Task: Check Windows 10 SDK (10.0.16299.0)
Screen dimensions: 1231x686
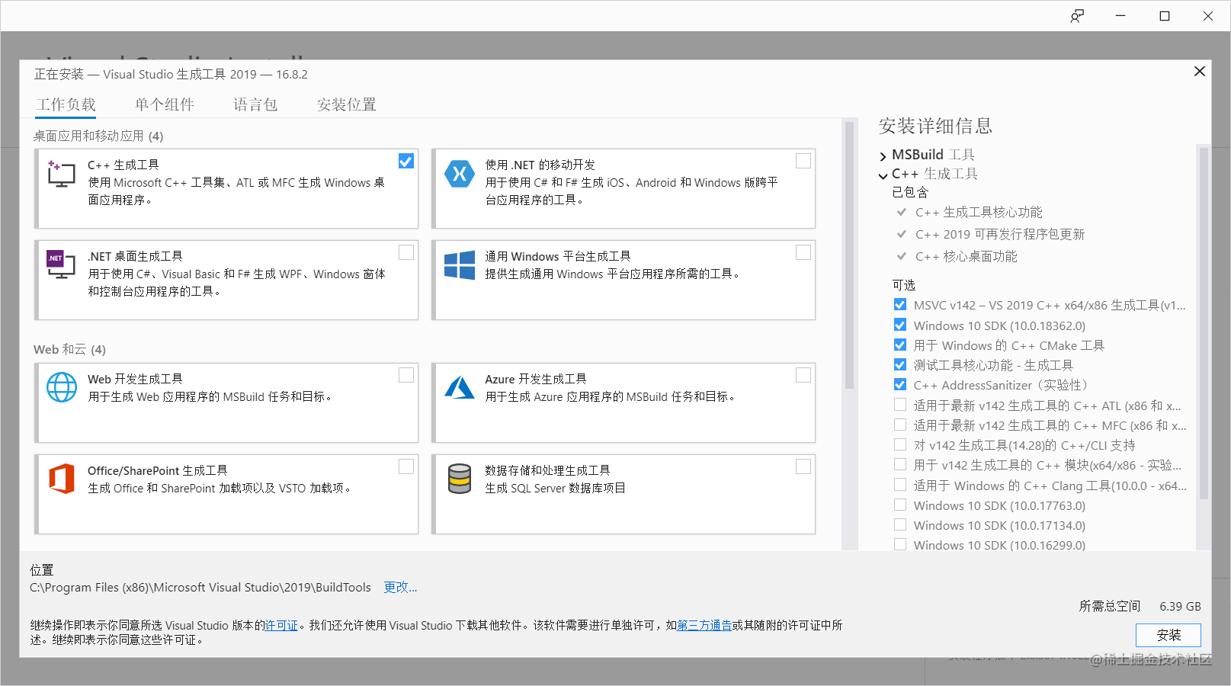Action: point(900,544)
